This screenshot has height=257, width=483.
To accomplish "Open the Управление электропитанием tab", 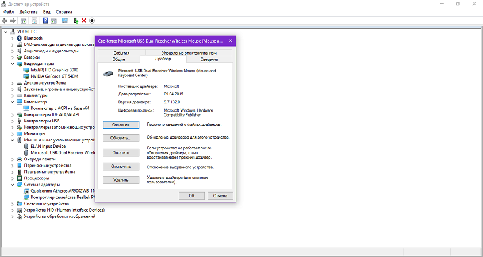I will click(x=189, y=53).
